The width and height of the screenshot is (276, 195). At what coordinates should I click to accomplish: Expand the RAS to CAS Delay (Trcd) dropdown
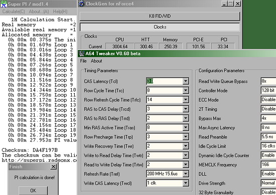coord(186,109)
